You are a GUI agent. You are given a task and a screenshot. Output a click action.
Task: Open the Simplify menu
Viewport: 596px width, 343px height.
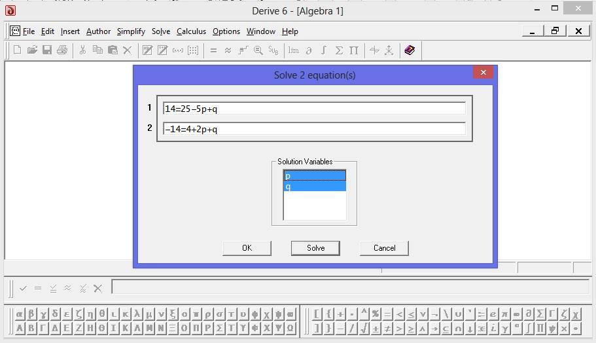coord(131,31)
